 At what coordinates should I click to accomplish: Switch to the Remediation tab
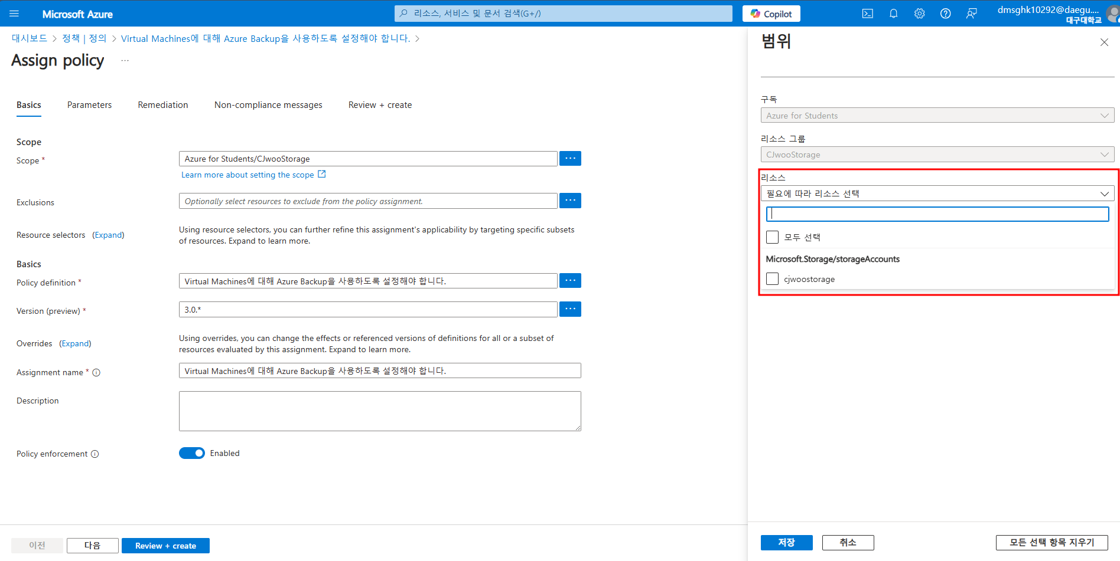[x=163, y=105]
